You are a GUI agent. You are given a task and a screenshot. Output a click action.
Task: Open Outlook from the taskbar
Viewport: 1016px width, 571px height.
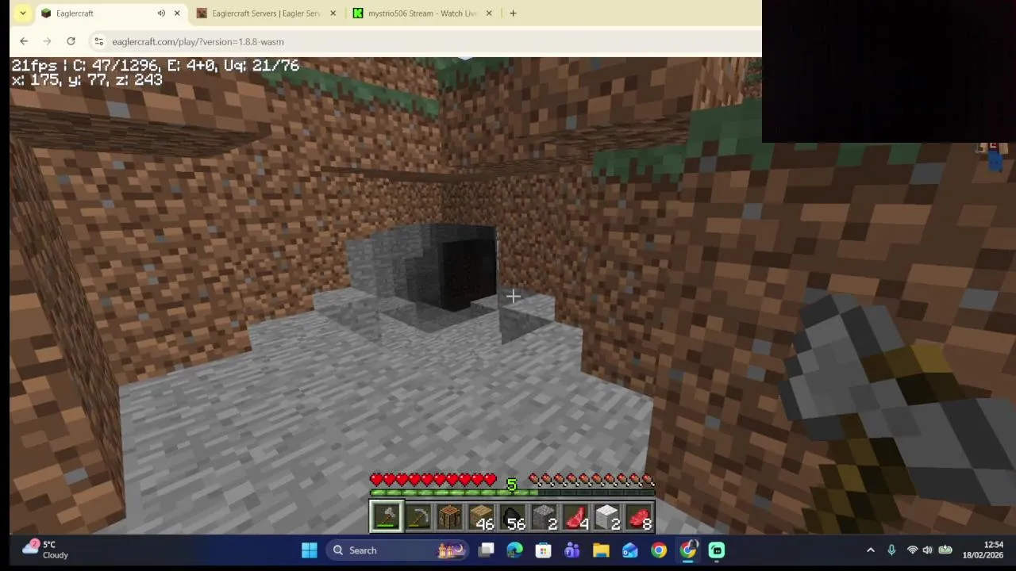(x=630, y=550)
